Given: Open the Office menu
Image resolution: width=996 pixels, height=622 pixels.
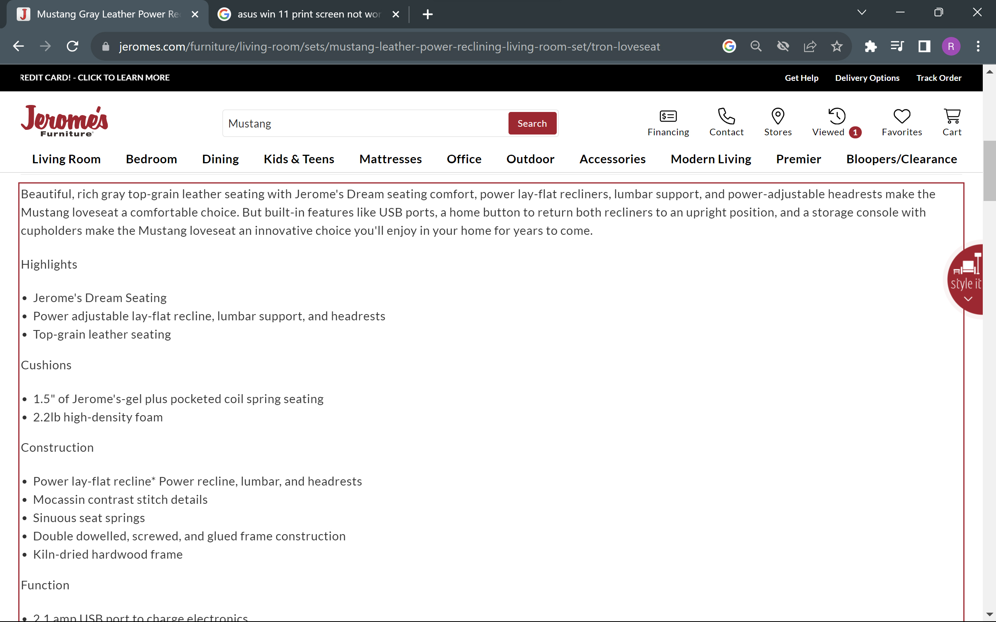Looking at the screenshot, I should [464, 159].
